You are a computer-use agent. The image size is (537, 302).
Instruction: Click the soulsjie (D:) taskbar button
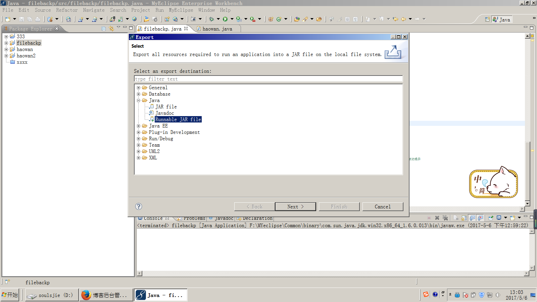[52, 295]
